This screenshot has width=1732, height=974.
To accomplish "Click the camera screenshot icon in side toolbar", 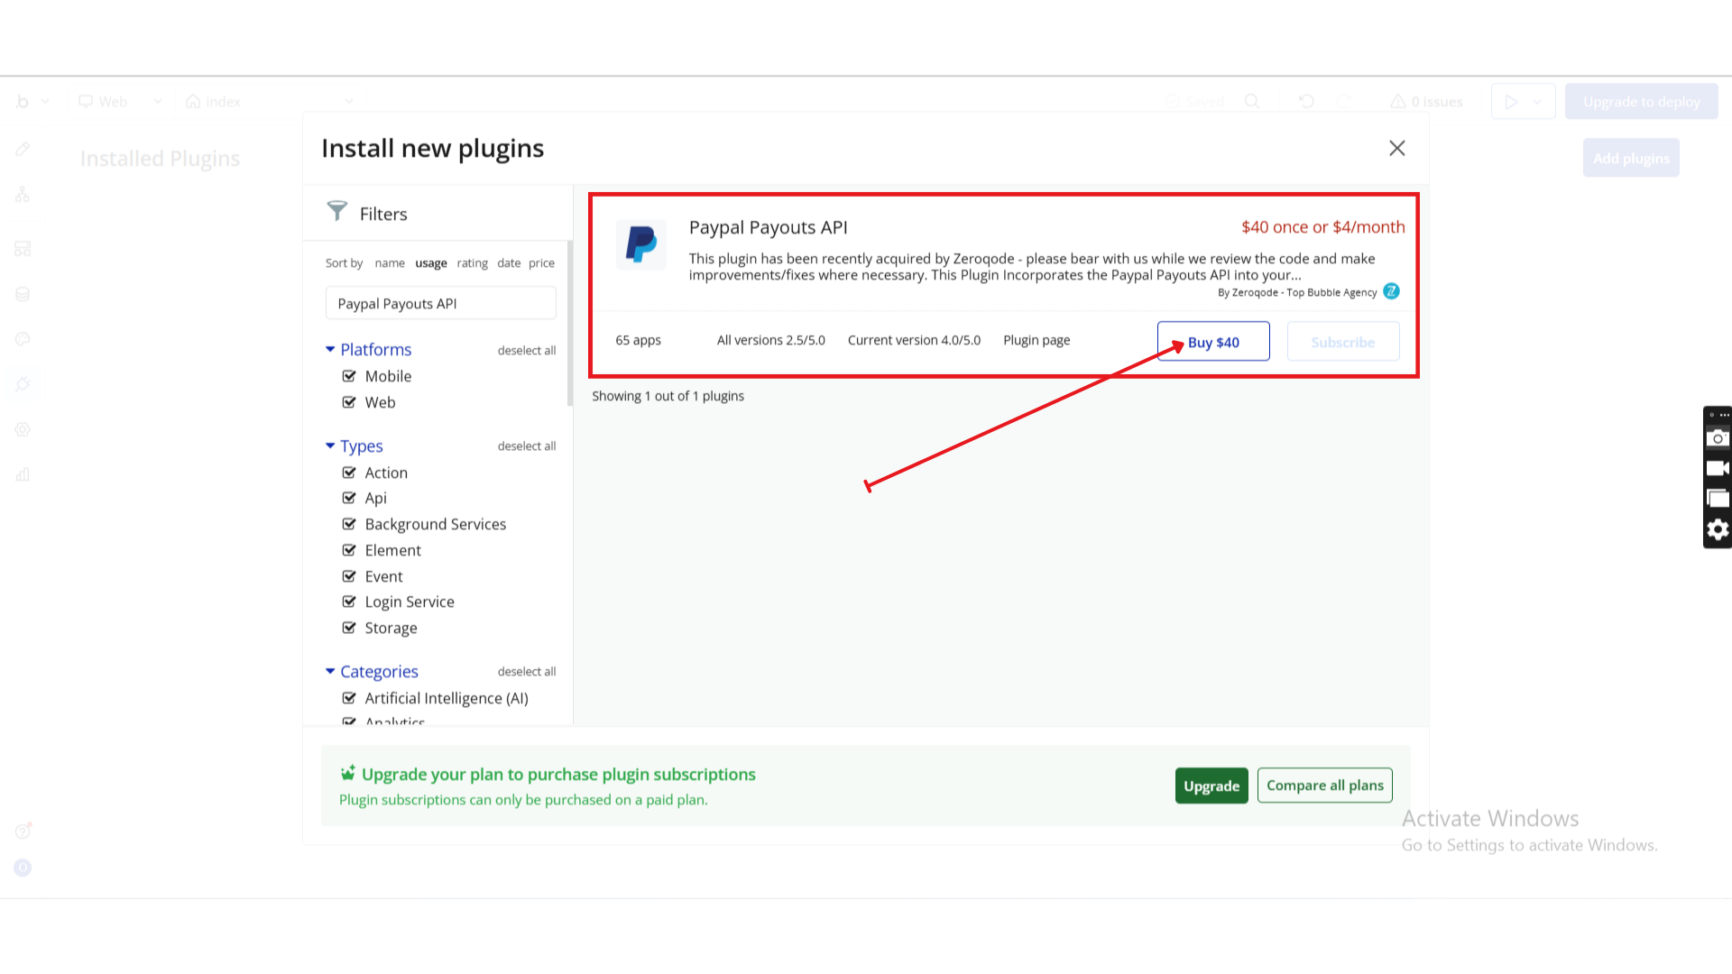I will click(x=1718, y=438).
